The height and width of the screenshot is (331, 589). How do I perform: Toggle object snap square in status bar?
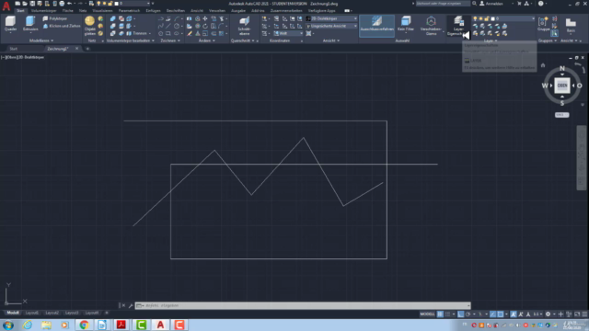pyautogui.click(x=501, y=314)
